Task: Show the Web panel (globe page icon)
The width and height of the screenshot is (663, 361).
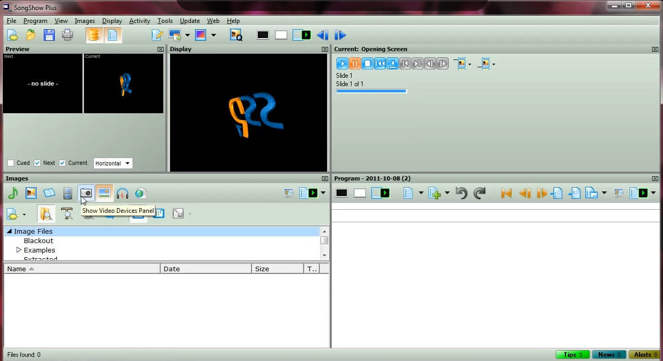Action: 140,194
